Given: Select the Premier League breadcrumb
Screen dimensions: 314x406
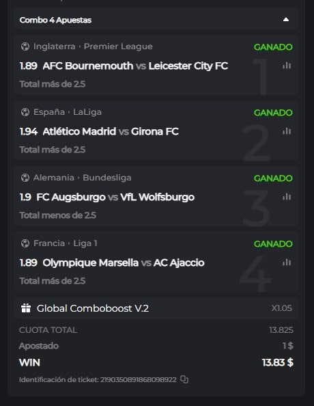Looking at the screenshot, I should [118, 46].
